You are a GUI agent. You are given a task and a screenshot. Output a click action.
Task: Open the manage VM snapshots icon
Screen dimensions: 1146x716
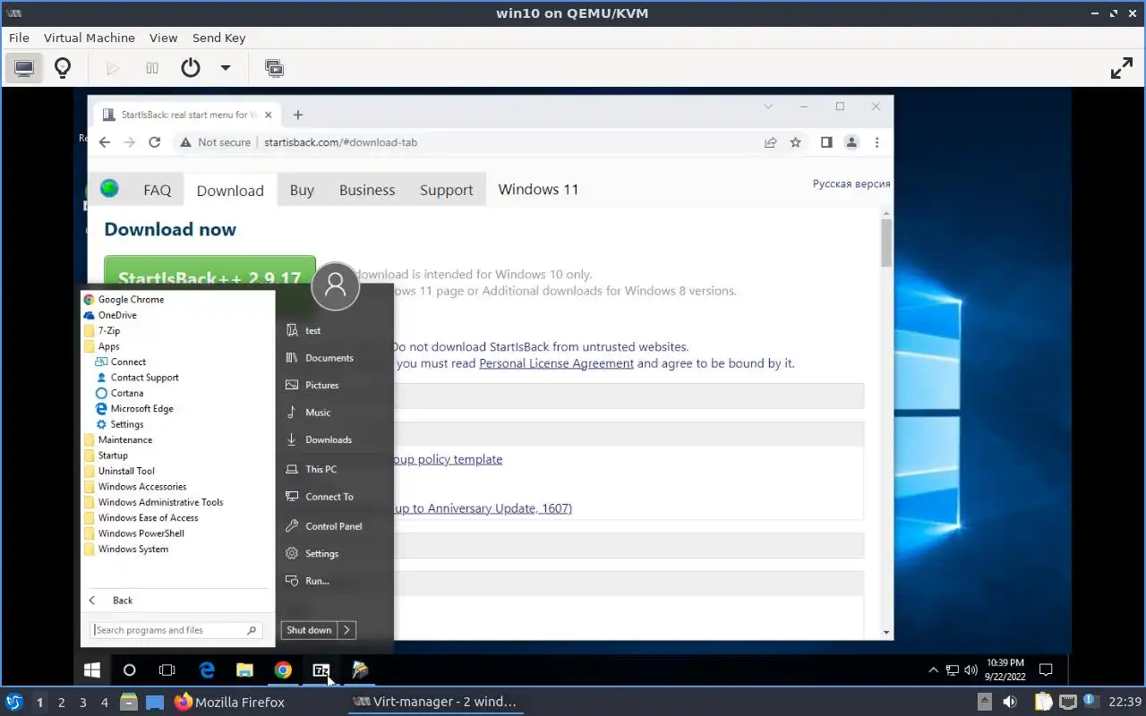(x=274, y=68)
